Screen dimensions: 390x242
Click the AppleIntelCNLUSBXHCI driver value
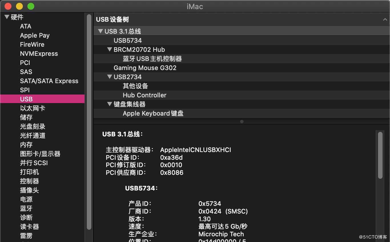pos(196,150)
